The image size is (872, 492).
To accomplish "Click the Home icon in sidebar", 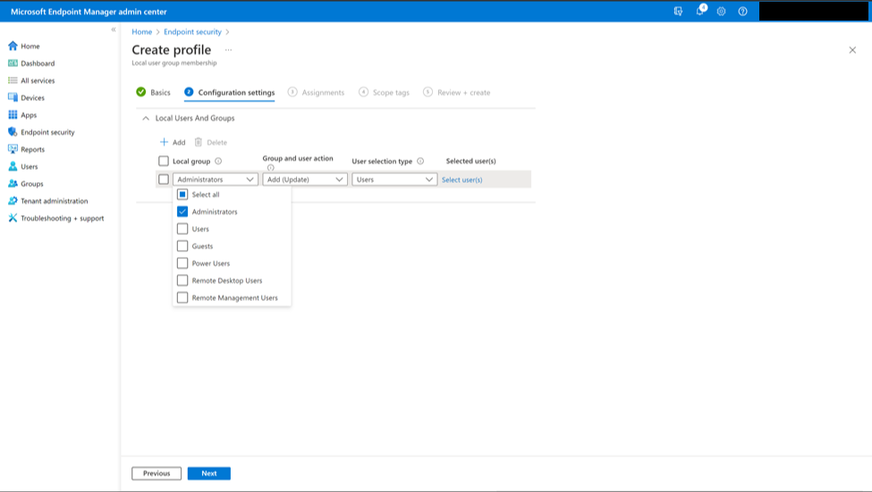I will (13, 46).
